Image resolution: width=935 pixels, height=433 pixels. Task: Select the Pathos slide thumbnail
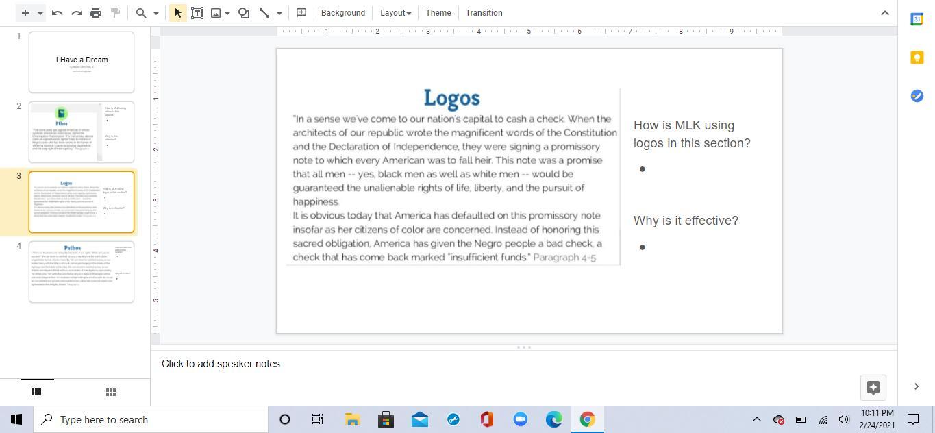point(82,271)
